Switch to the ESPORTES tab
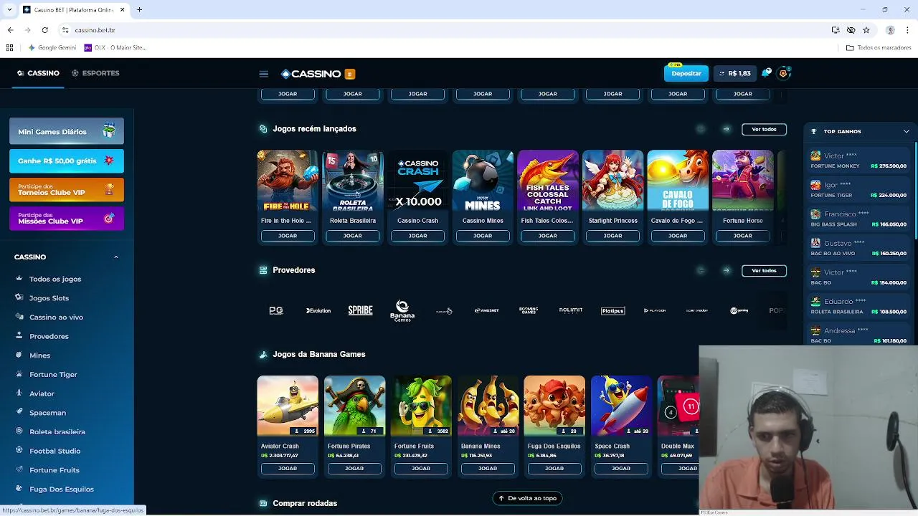This screenshot has height=516, width=918. coord(95,73)
